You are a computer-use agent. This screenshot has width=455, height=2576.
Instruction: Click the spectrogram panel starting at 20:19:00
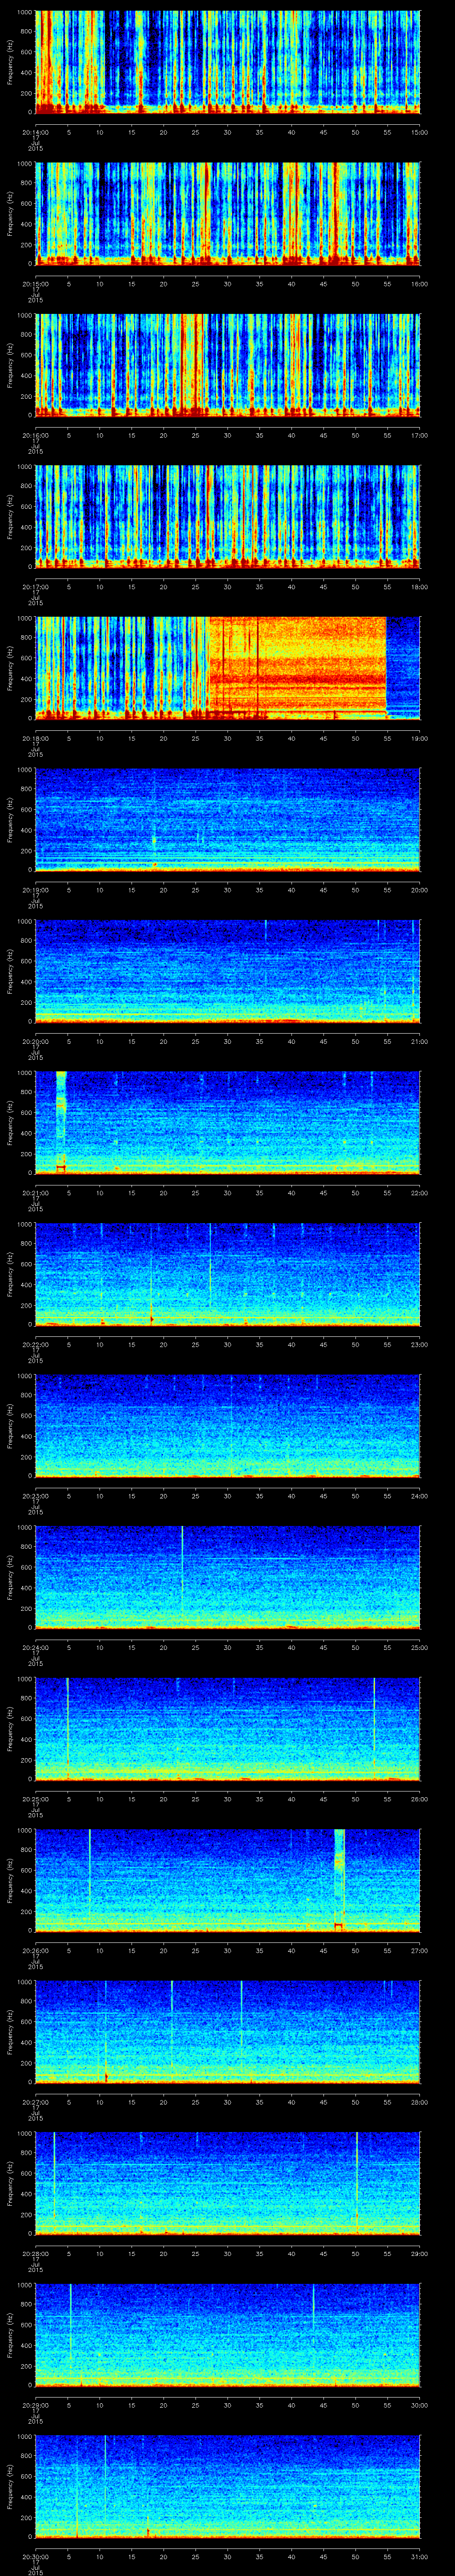[x=228, y=820]
